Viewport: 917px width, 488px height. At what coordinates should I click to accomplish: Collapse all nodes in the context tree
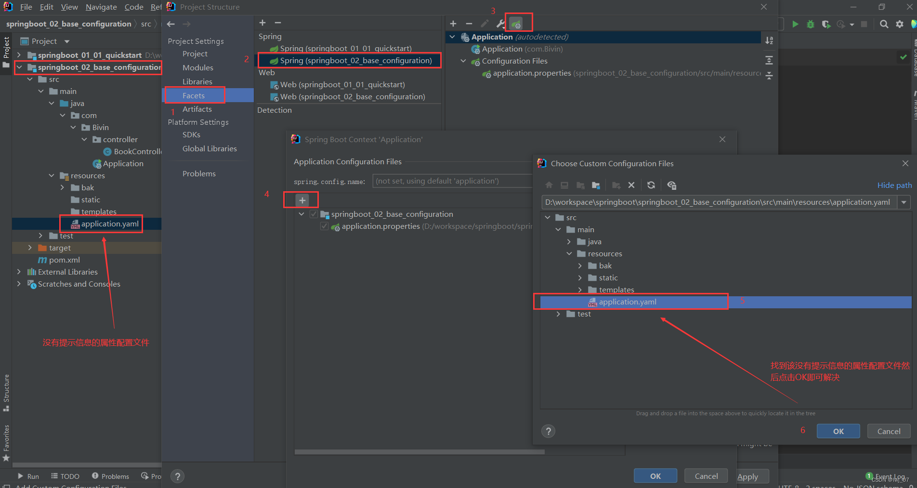click(x=769, y=76)
